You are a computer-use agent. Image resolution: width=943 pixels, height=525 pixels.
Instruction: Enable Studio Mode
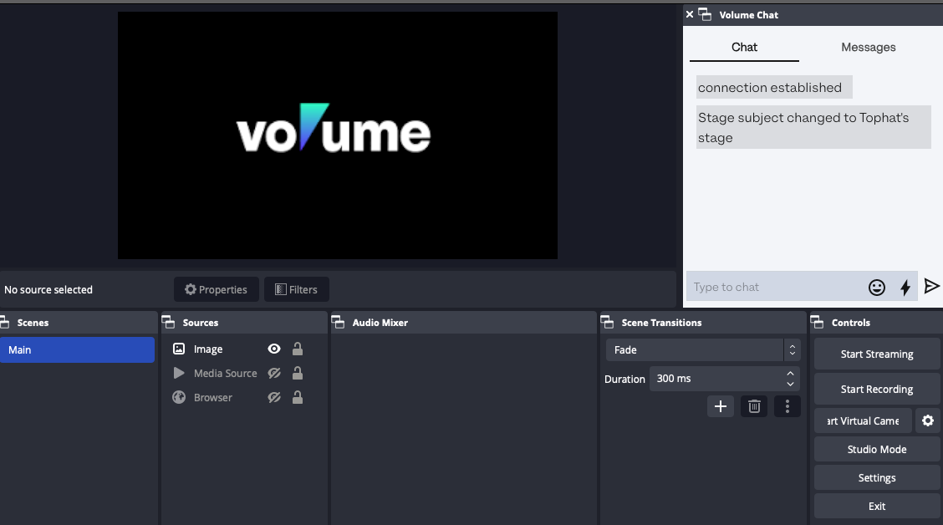(x=877, y=449)
